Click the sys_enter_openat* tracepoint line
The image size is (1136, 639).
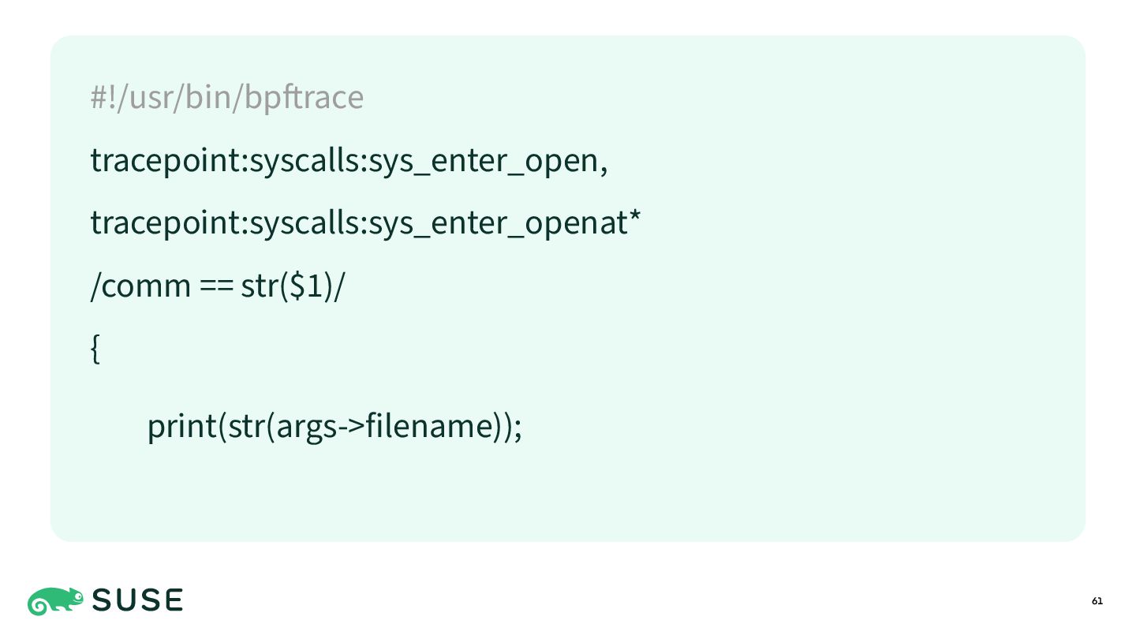tap(365, 223)
